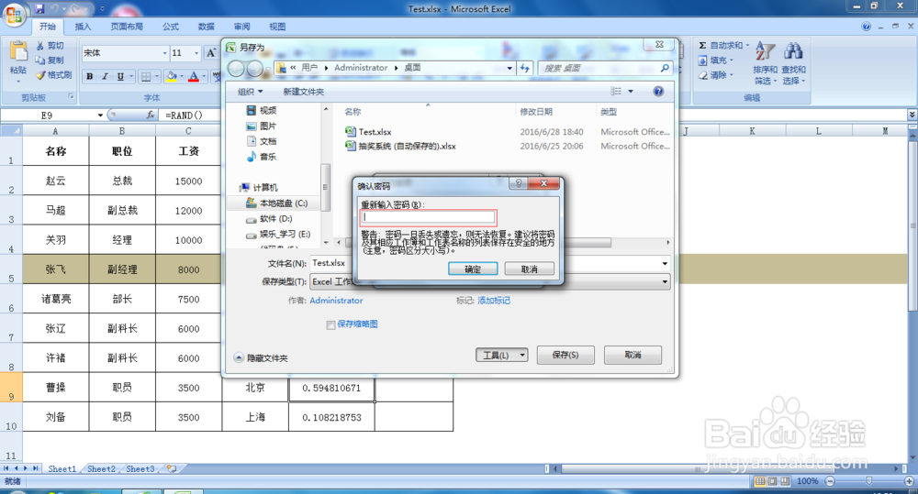Select Test.xlsx in the file list
The height and width of the screenshot is (494, 918).
[375, 132]
